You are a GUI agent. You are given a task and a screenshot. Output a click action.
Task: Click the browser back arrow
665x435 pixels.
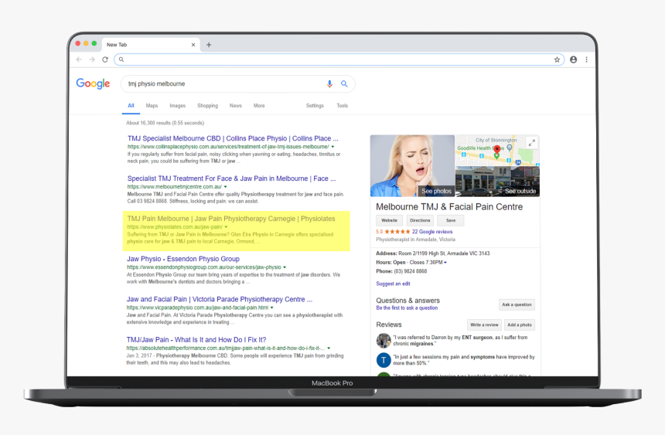(79, 59)
